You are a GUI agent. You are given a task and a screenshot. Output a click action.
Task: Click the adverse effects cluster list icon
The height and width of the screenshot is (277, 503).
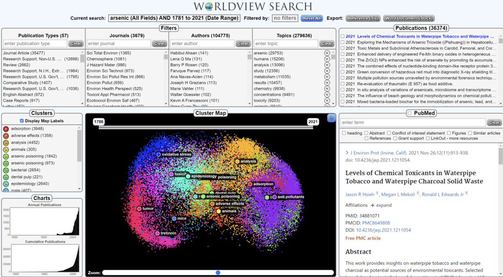click(x=6, y=136)
